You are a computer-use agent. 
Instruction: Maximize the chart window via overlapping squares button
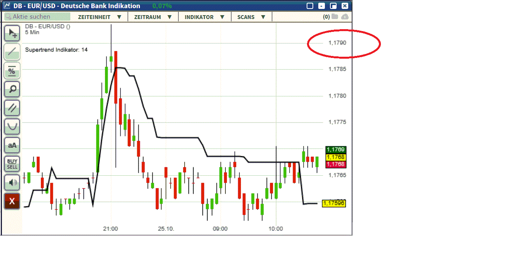coord(333,6)
